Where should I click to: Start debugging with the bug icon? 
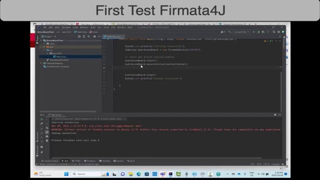[258, 32]
